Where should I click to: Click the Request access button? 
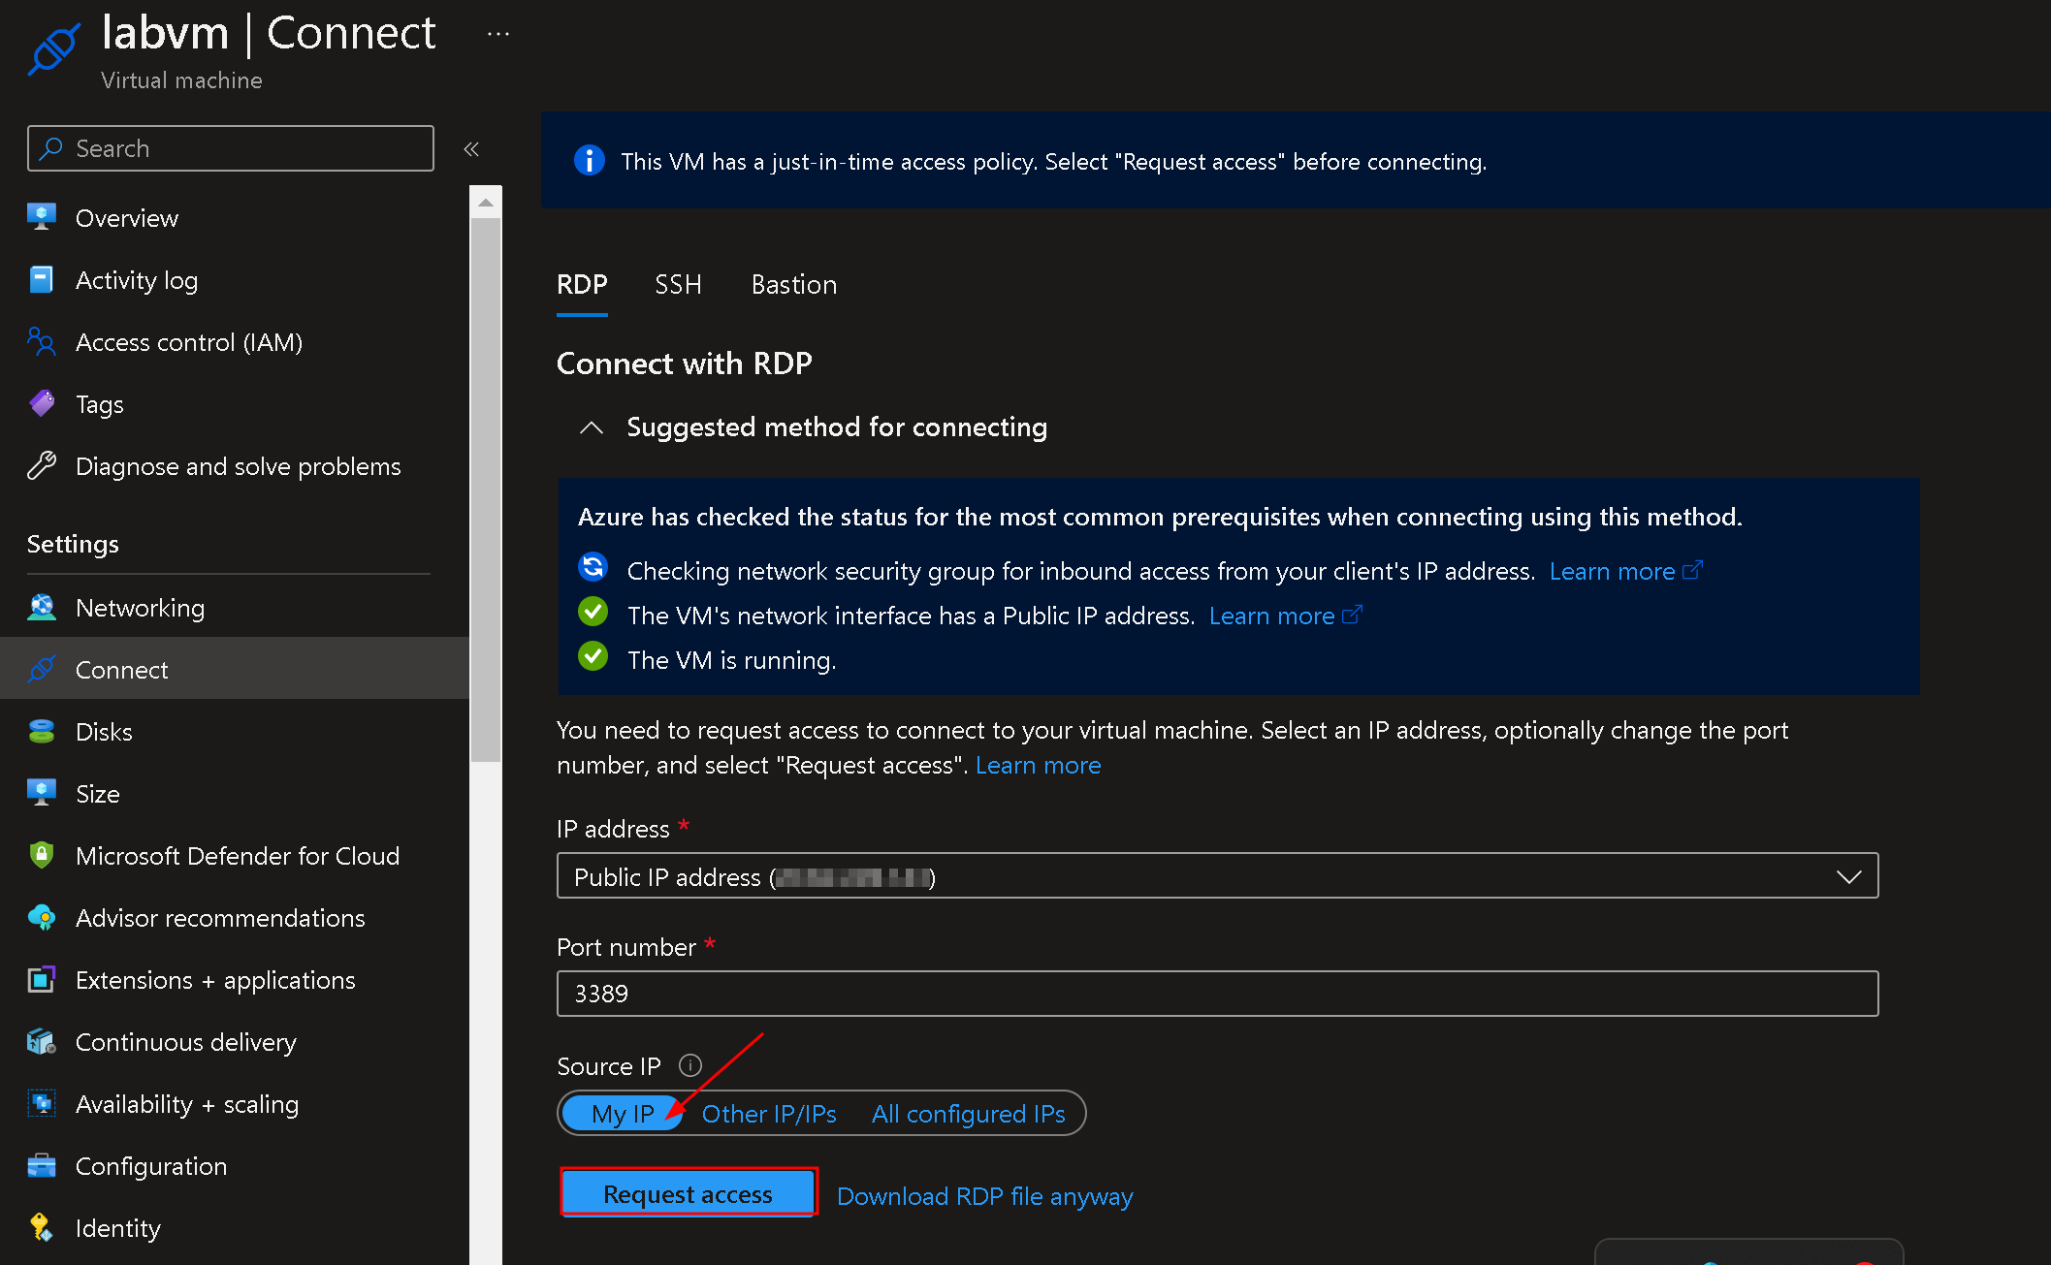[x=688, y=1193]
